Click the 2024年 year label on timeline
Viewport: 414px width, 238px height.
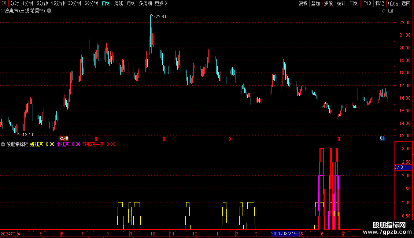pos(8,234)
